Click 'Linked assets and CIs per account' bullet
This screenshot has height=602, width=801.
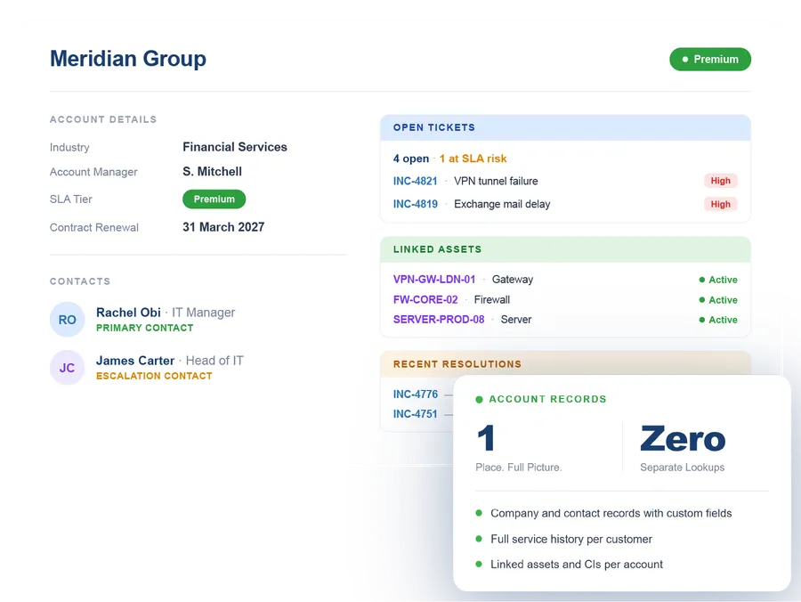576,565
